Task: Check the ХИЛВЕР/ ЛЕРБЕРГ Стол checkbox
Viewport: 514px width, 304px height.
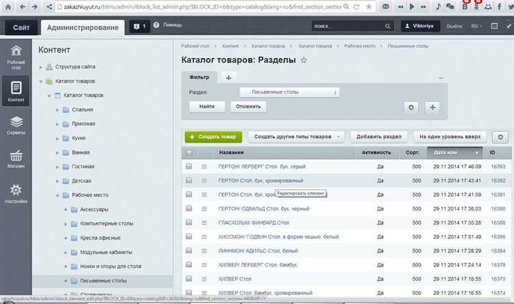Action: pos(189,265)
